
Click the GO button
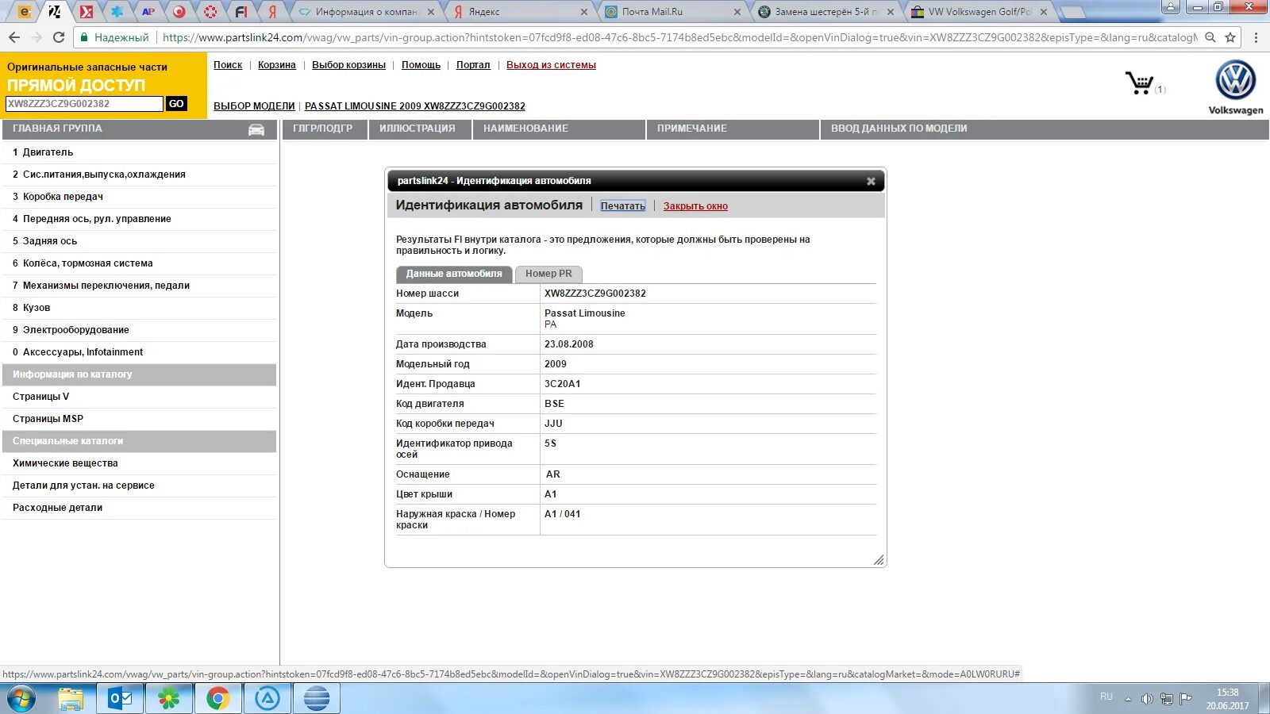coord(176,104)
